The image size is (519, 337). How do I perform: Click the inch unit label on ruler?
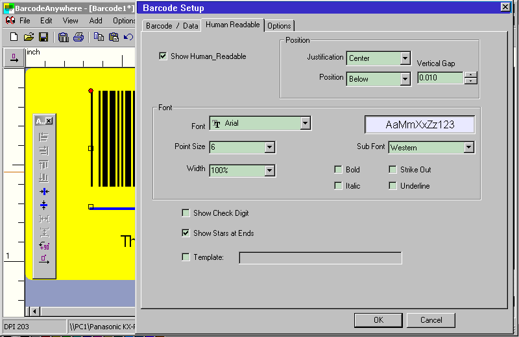click(33, 52)
